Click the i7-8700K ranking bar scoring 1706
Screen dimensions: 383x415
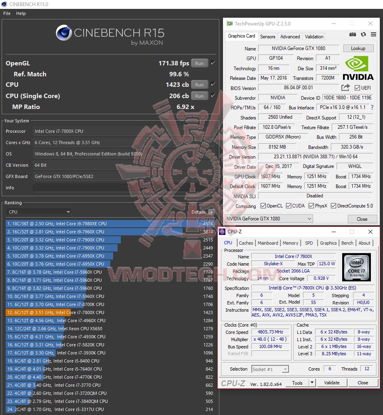pos(44,304)
